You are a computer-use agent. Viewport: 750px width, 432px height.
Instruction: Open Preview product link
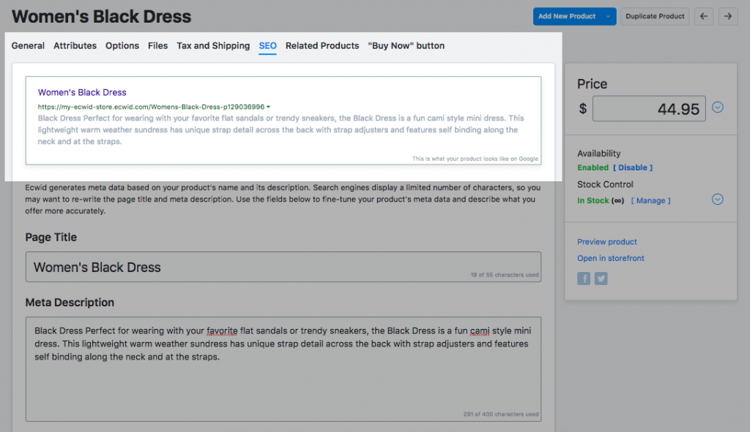[607, 241]
